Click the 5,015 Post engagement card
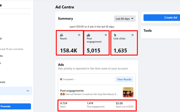This screenshot has height=112, width=180. [x=96, y=43]
